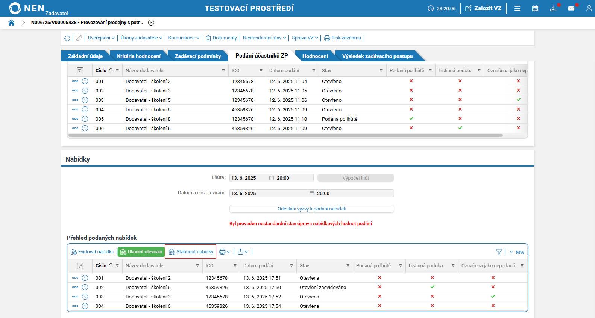Image resolution: width=595 pixels, height=318 pixels.
Task: Open the filter icon in offers toolbar
Action: coord(499,252)
